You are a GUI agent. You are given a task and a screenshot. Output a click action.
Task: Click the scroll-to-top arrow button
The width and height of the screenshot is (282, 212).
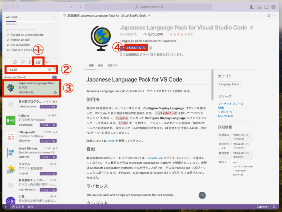202,195
